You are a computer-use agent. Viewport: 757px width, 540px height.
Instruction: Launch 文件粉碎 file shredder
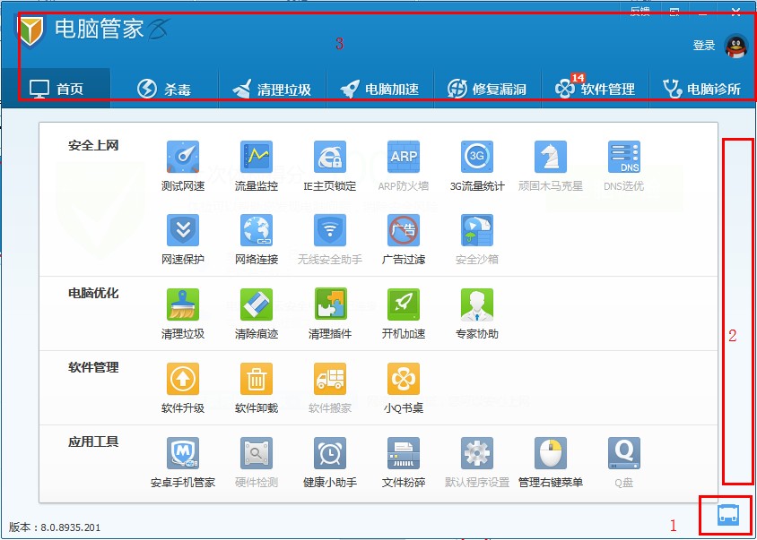tap(403, 462)
